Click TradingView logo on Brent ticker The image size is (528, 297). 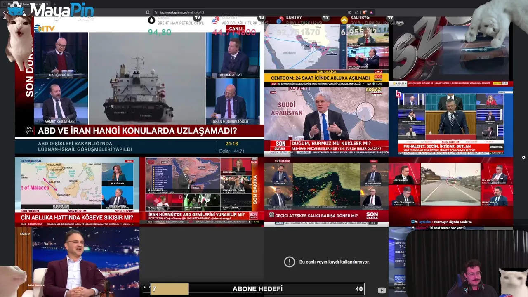tap(198, 18)
